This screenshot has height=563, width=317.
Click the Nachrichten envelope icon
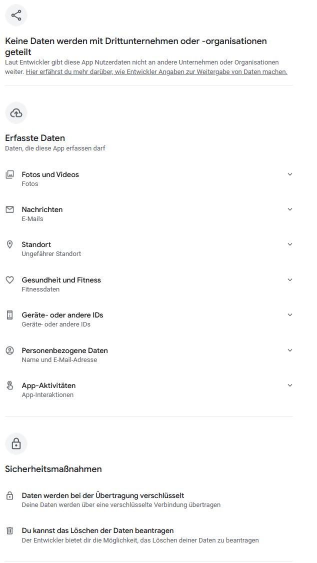click(9, 209)
